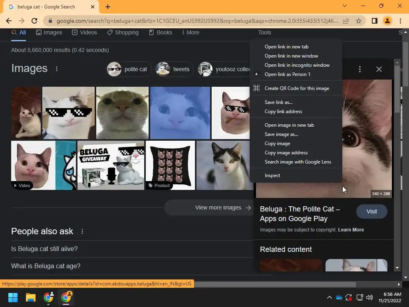Switch to the Shopping search tab
Viewport: 409px width, 307px height.
coord(123,32)
